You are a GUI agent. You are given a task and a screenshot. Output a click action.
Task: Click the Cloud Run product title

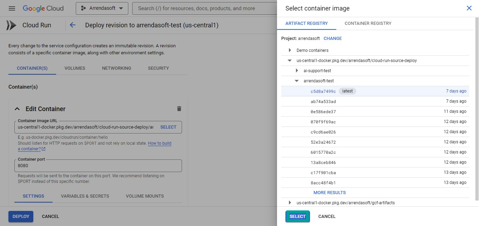37,25
